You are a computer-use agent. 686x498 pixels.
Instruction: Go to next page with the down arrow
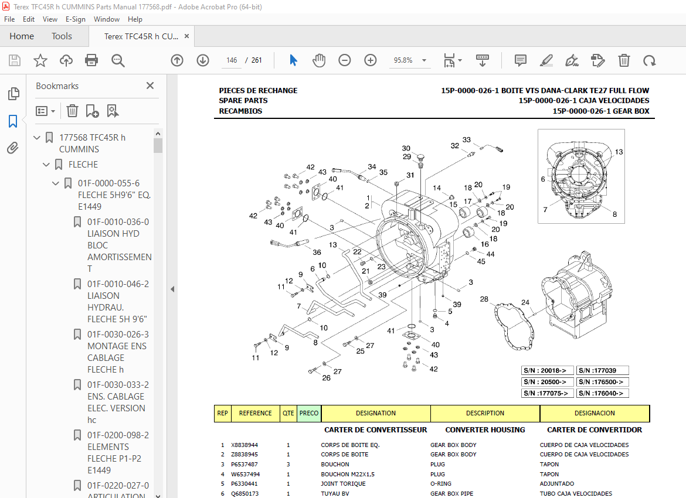tap(203, 60)
